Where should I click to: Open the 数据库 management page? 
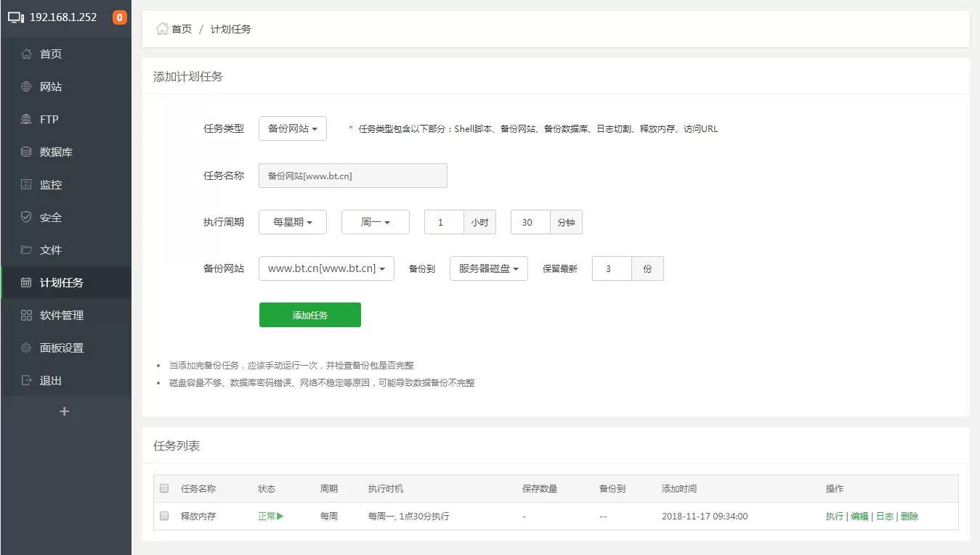pos(54,152)
